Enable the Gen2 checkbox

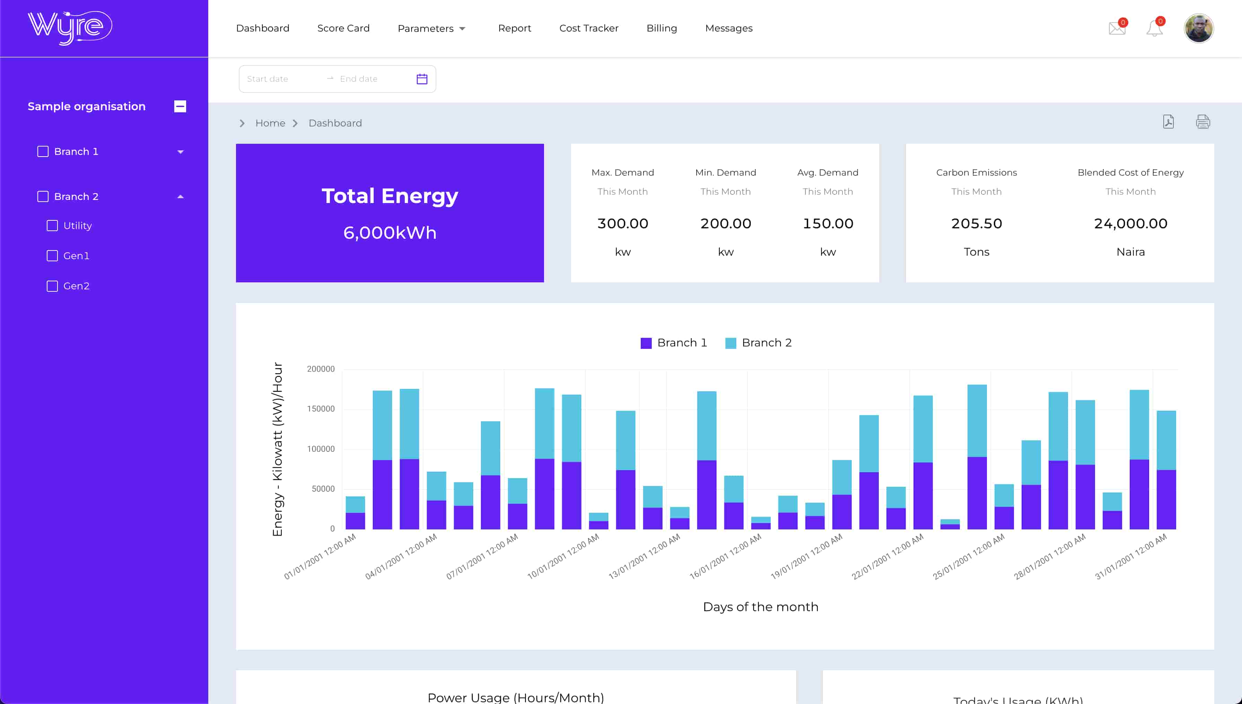[x=52, y=286]
